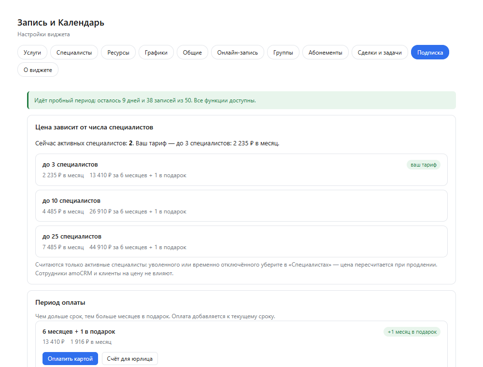
Task: Open the Группы tab
Action: (283, 52)
